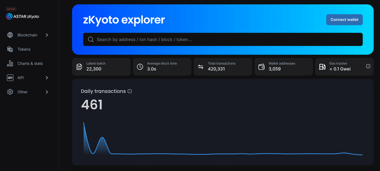Focus the address search field
The image size is (380, 171).
[x=223, y=40]
